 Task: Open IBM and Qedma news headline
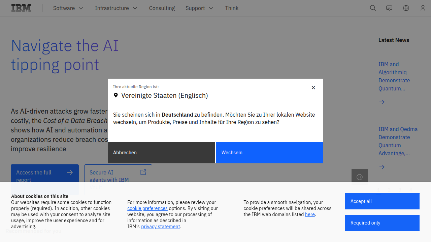pos(398,141)
